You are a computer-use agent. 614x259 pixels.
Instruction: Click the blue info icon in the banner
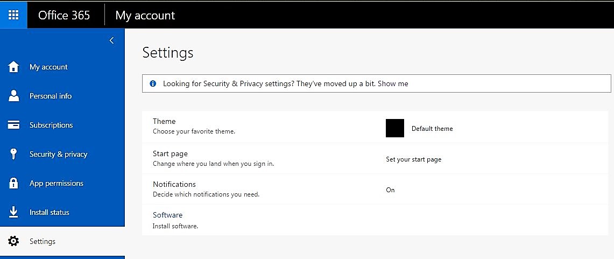(x=153, y=83)
